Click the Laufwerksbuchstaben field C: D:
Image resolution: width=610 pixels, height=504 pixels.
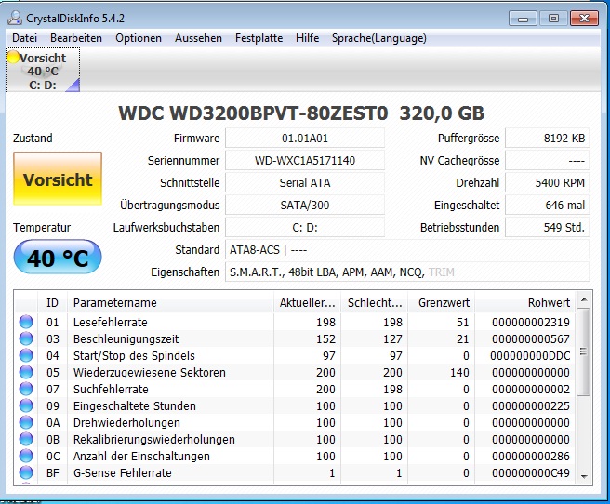(x=305, y=227)
